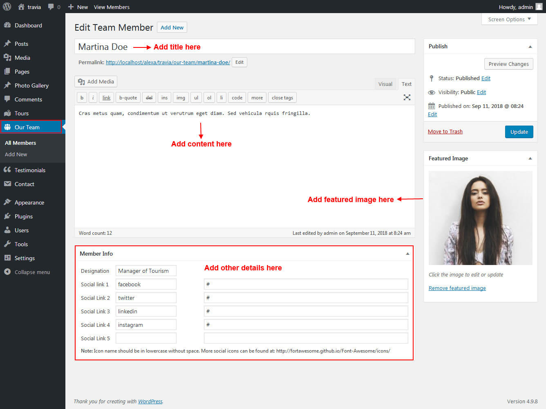Click the close tags button

pyautogui.click(x=282, y=97)
